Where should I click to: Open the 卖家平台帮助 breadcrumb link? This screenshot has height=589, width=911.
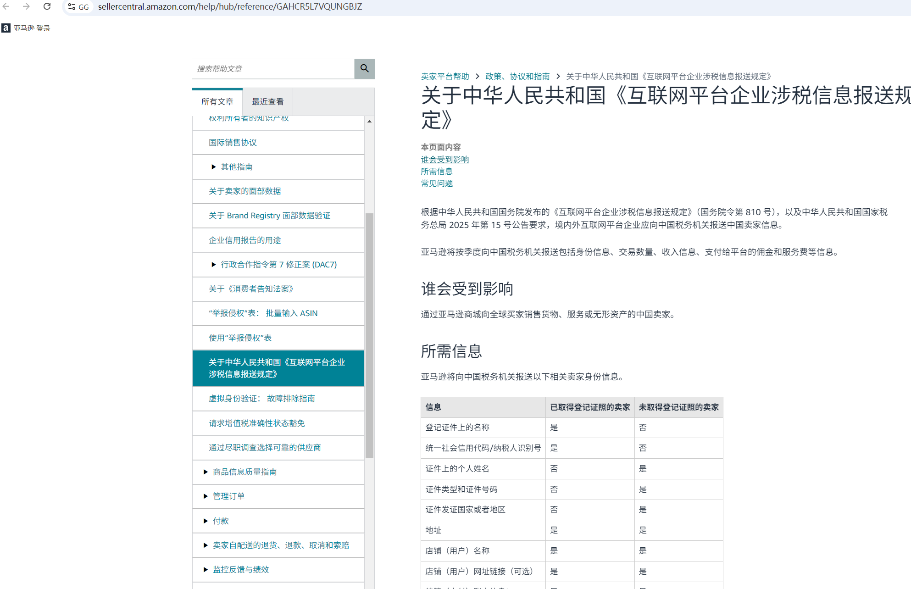tap(444, 77)
